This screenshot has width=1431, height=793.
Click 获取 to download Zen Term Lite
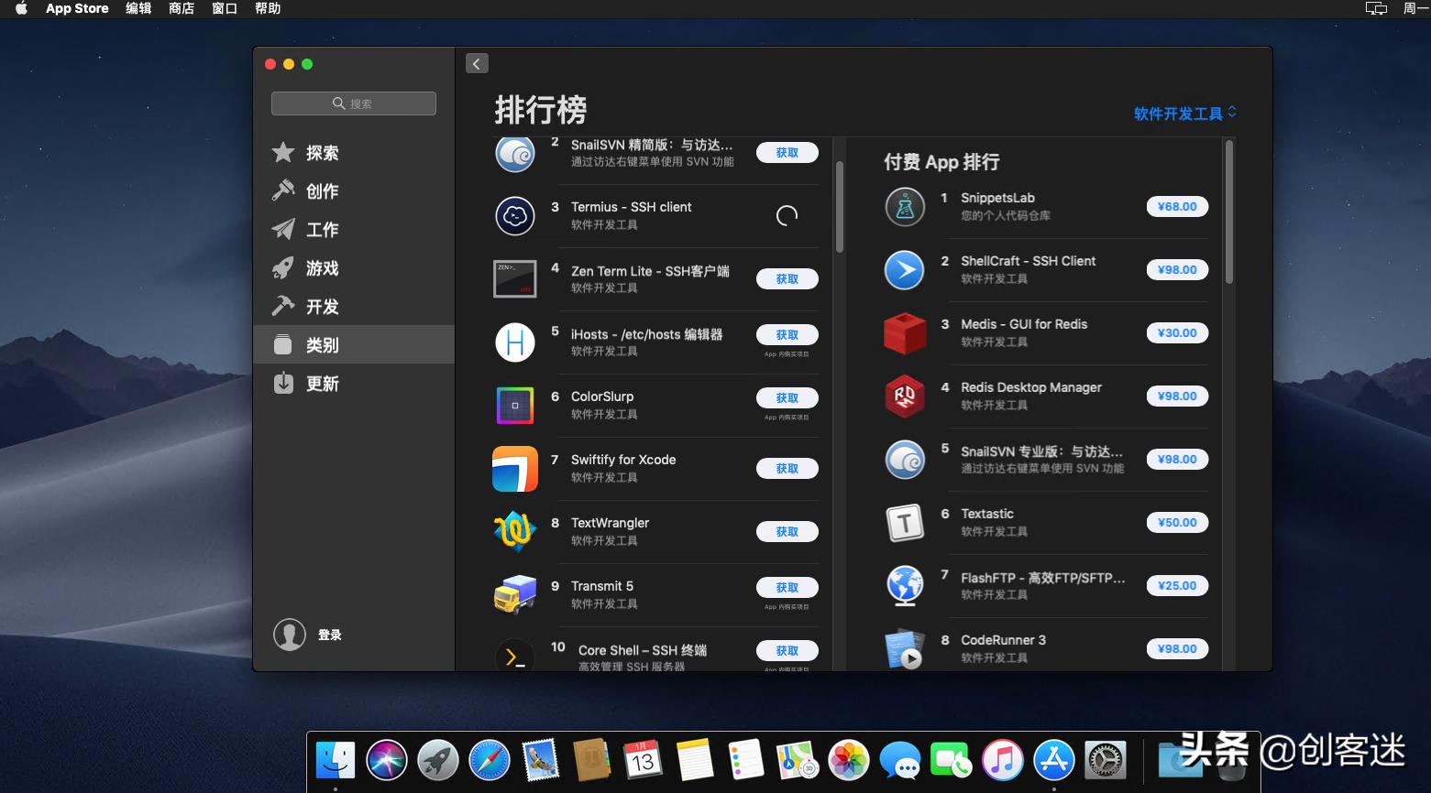point(787,278)
